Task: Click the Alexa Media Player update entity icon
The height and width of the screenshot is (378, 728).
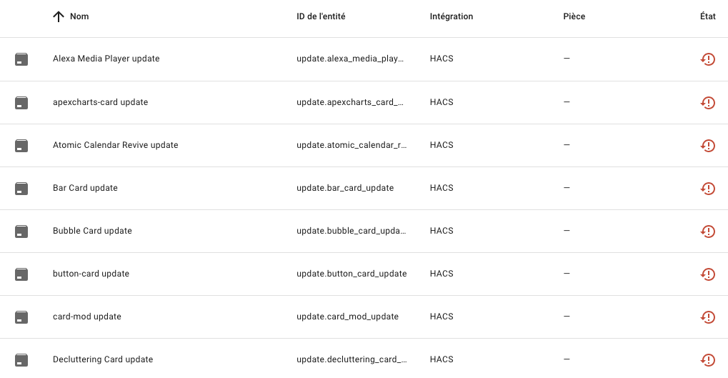Action: click(x=21, y=59)
